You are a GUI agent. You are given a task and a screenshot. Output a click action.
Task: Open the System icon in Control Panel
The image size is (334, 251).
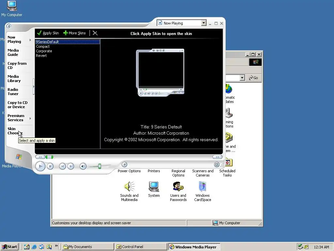pos(154,189)
